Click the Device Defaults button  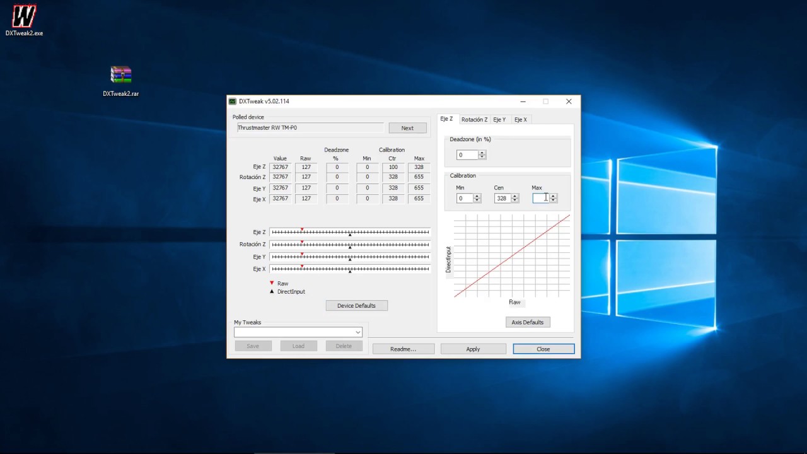tap(356, 306)
